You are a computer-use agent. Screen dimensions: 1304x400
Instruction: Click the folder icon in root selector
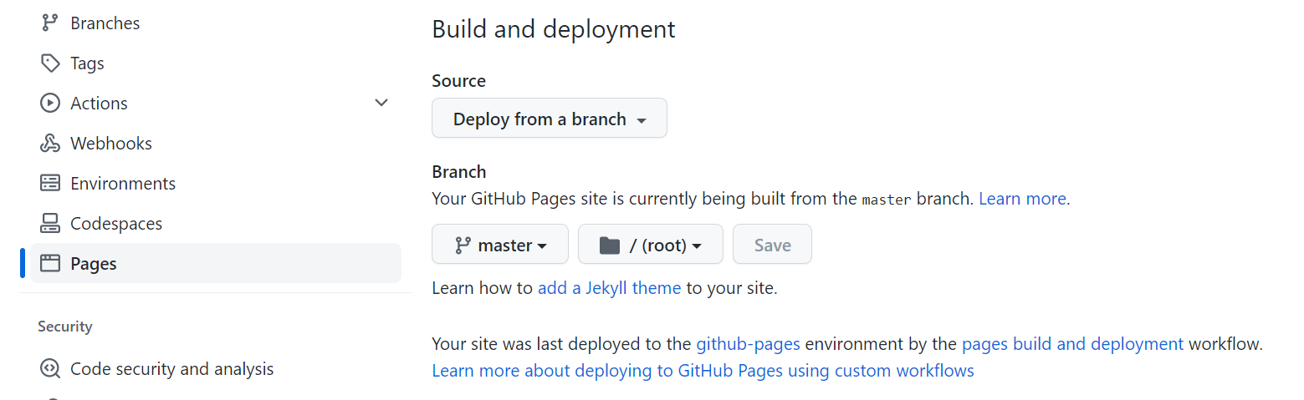(610, 246)
